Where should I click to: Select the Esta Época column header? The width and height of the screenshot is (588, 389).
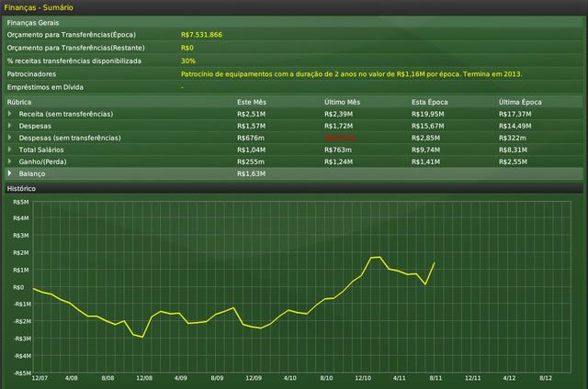click(x=429, y=102)
